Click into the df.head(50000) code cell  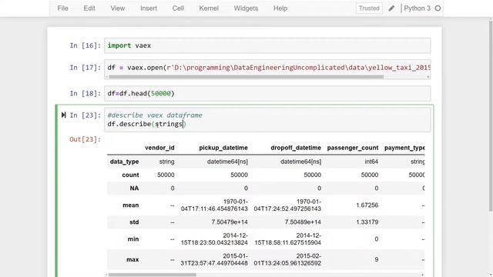point(267,93)
